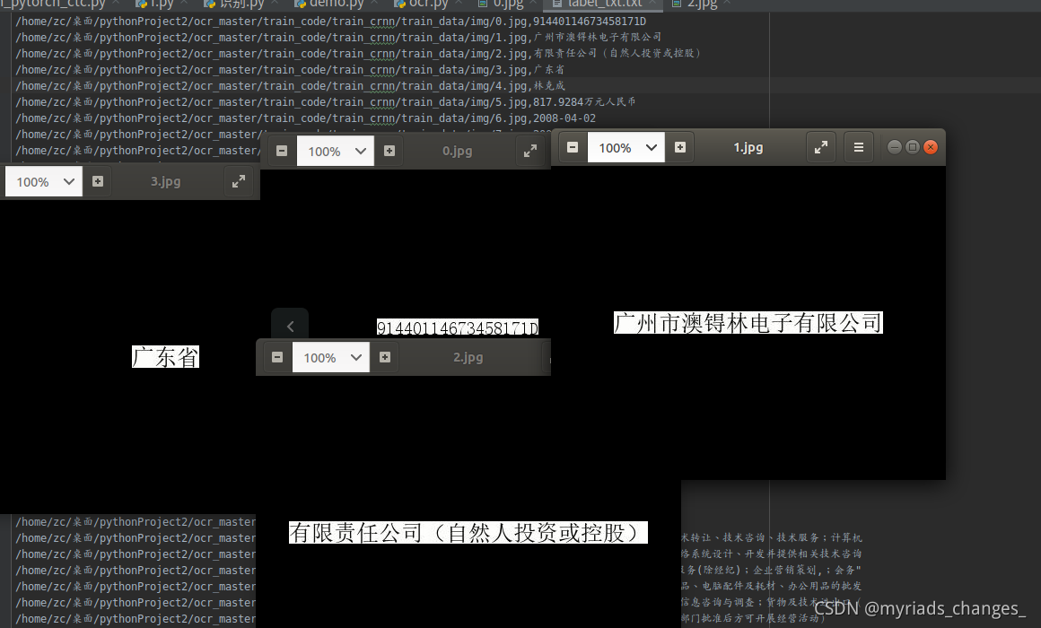The width and height of the screenshot is (1041, 628).
Task: Select the img/4.jpg line in editor
Action: (x=290, y=85)
